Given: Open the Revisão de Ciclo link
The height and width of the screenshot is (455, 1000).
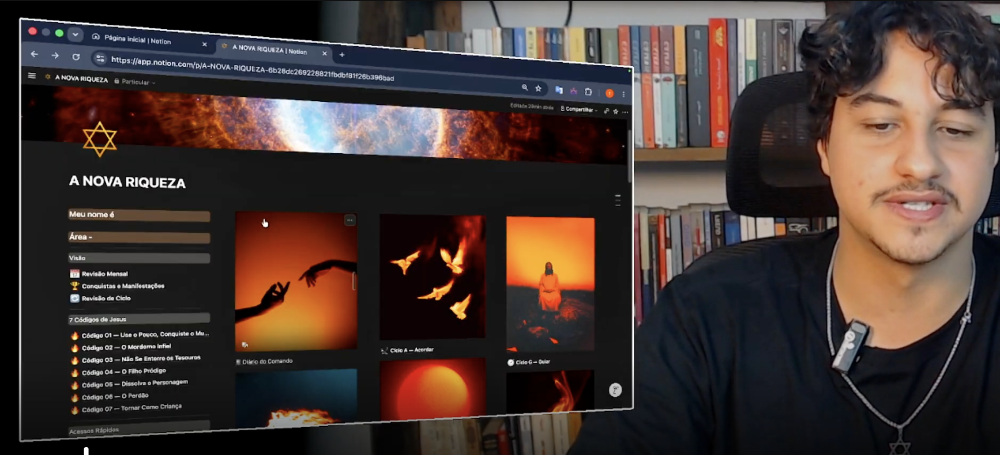Looking at the screenshot, I should click(100, 298).
